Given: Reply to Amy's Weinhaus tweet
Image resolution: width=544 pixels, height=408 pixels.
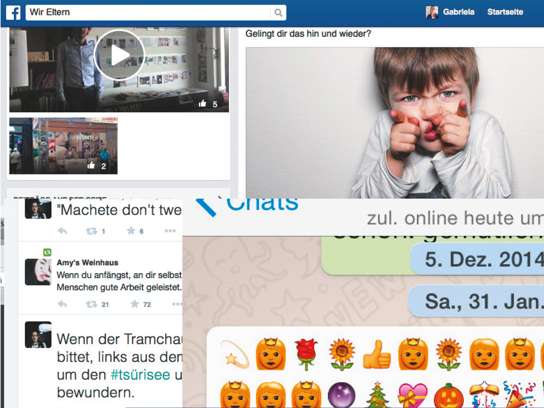Looking at the screenshot, I should click(x=62, y=304).
